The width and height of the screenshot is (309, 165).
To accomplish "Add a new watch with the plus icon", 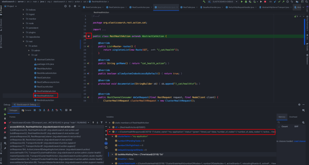I will point(106,123).
